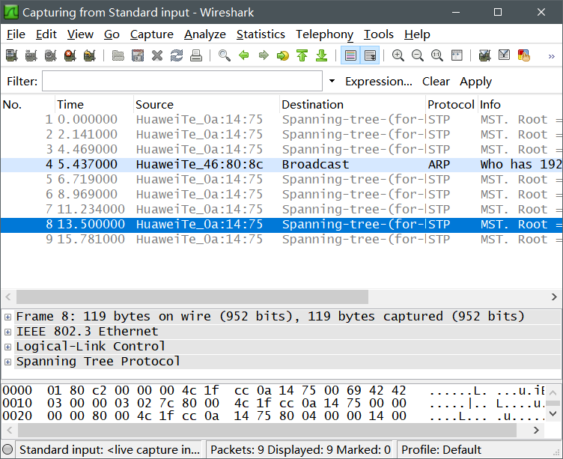Expand the Logical-Link Control node
The image size is (563, 459).
point(7,347)
